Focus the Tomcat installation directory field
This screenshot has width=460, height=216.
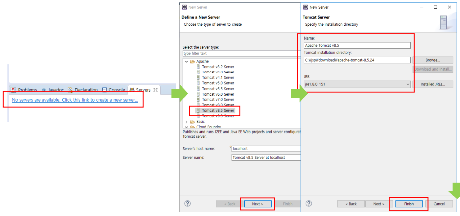pos(357,60)
